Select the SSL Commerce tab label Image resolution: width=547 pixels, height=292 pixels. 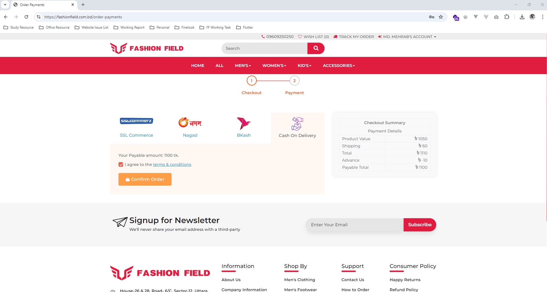click(x=137, y=135)
